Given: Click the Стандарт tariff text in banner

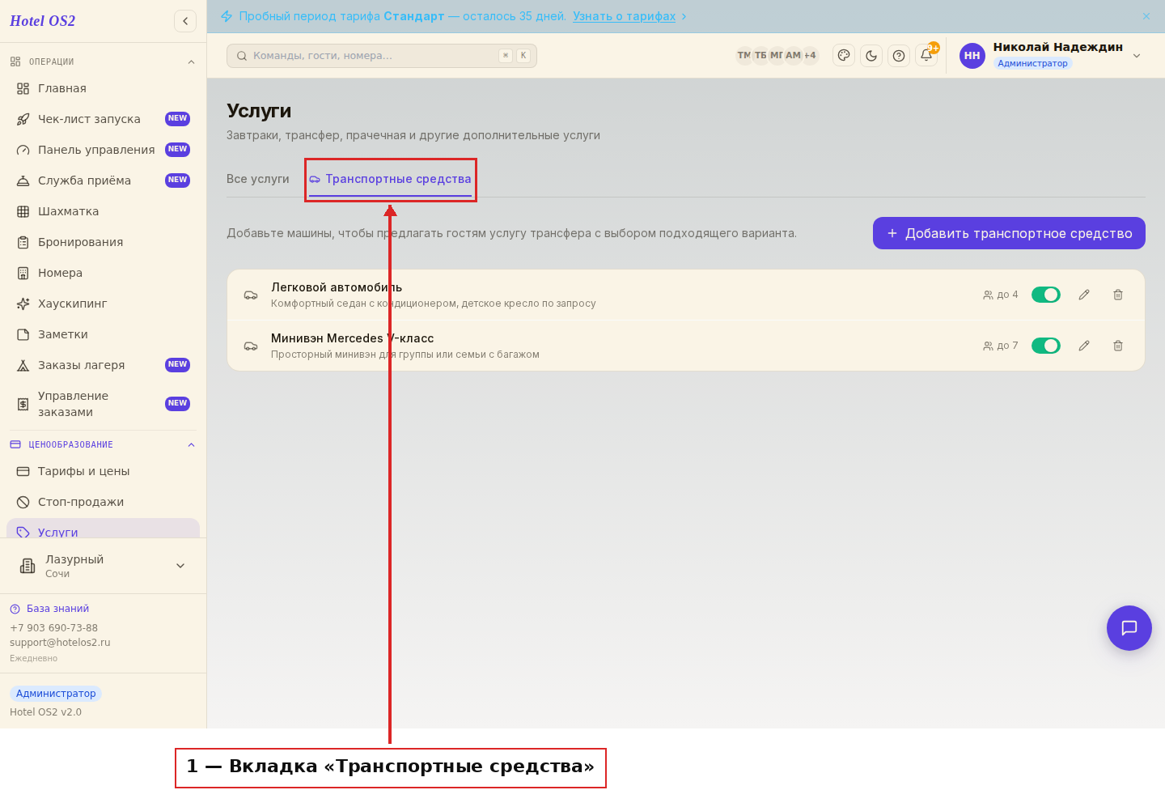Looking at the screenshot, I should coord(414,16).
